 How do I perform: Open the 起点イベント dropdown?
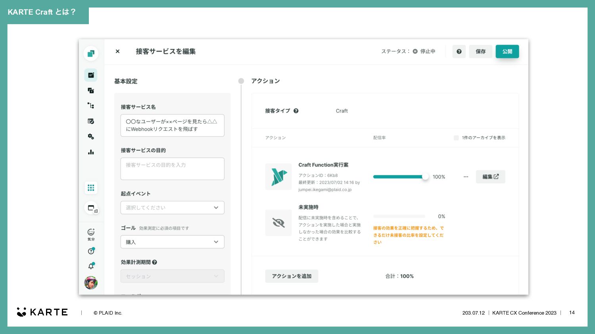pyautogui.click(x=173, y=208)
